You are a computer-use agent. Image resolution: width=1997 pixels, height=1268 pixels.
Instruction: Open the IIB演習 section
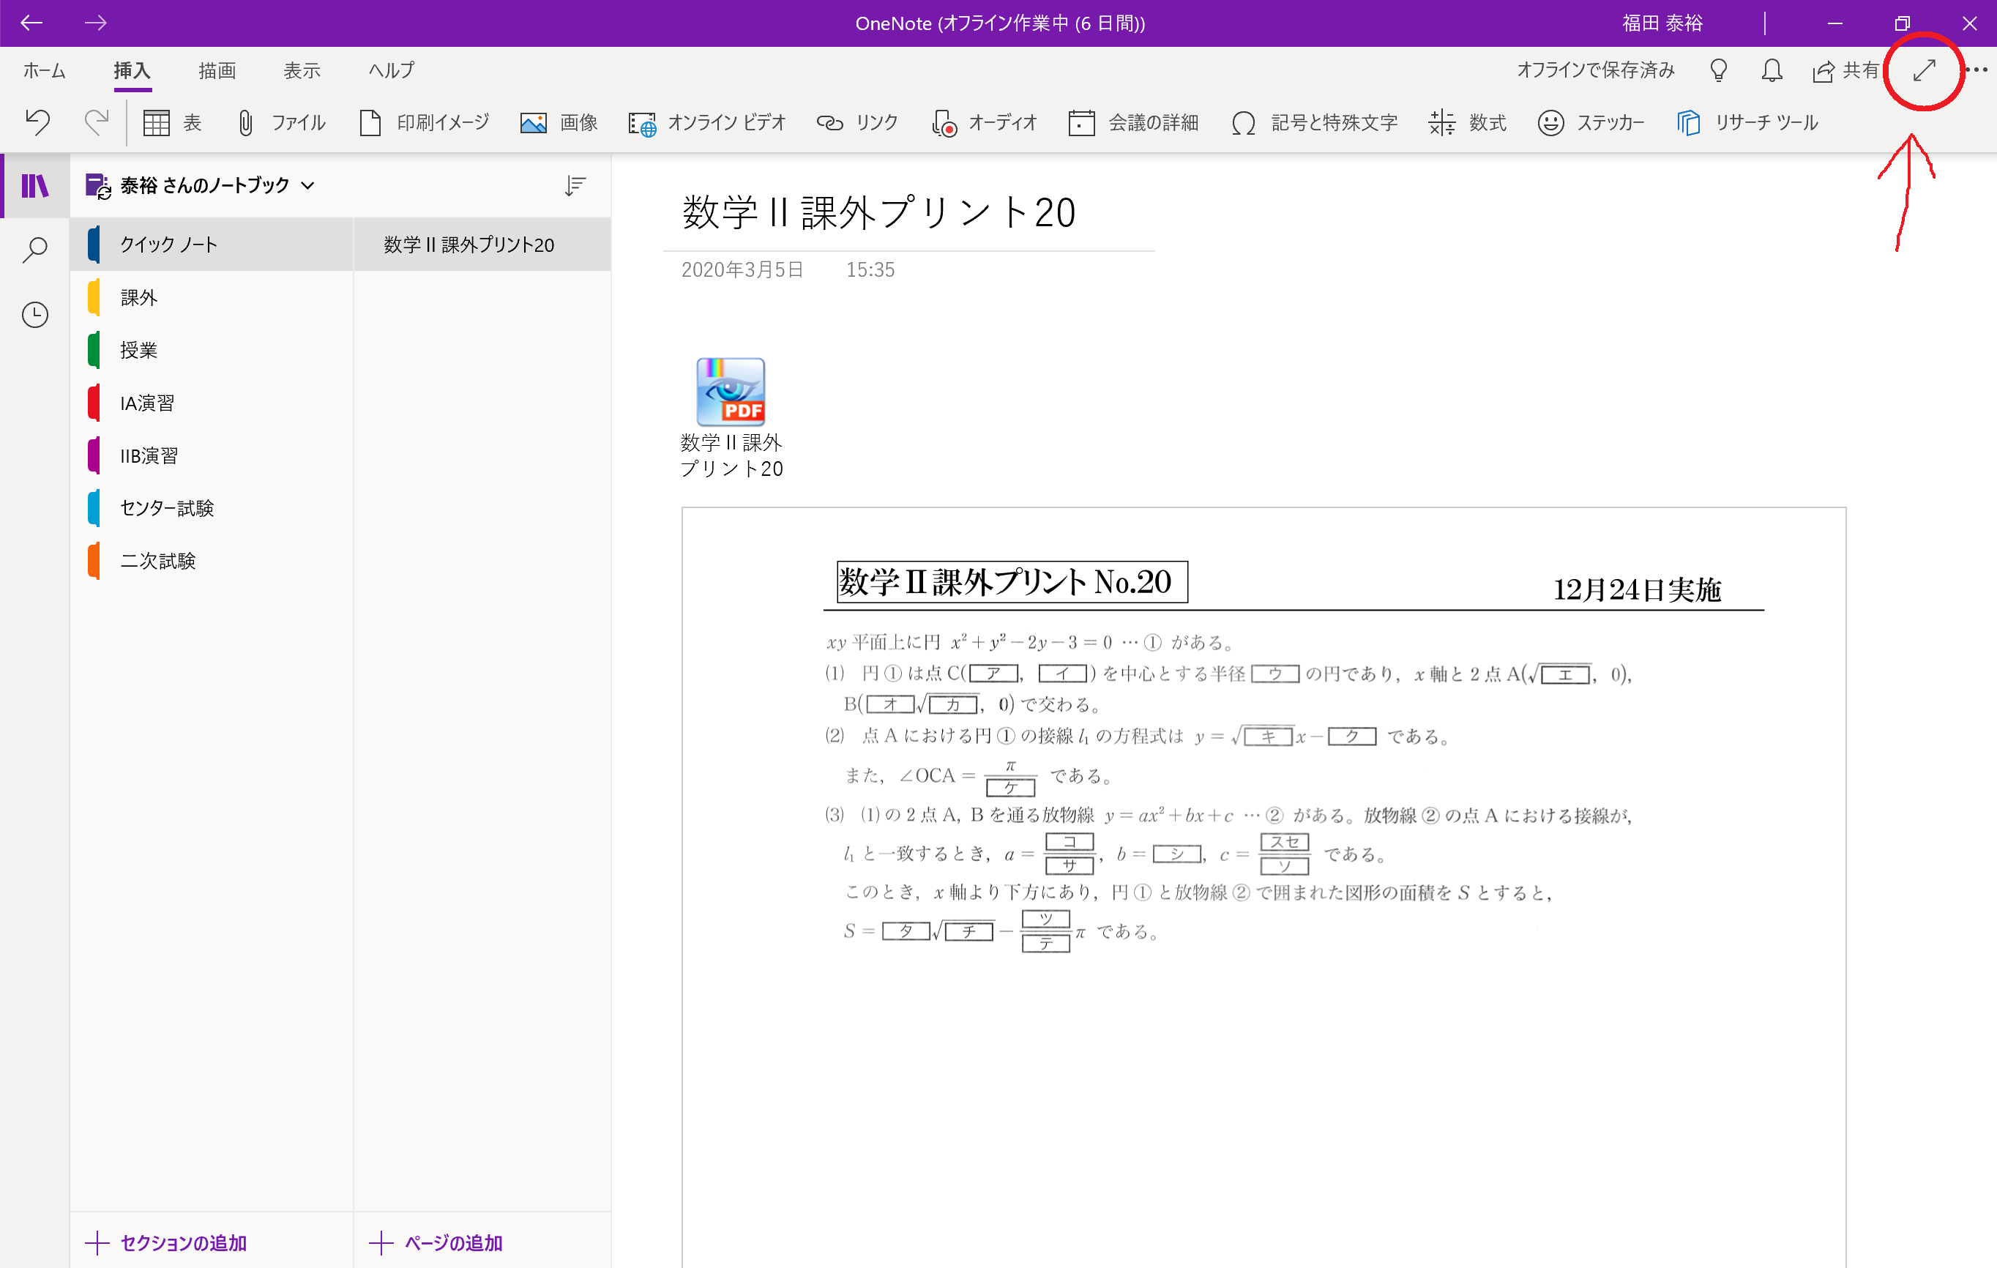(x=212, y=455)
